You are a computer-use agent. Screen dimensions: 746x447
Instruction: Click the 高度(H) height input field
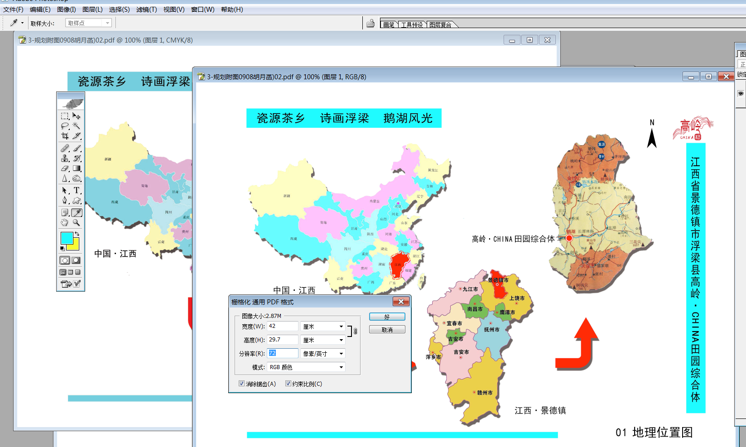coord(283,340)
